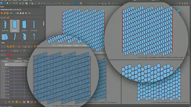Expand the piece row ending in 5
The image size is (191, 107).
[x=4, y=68]
